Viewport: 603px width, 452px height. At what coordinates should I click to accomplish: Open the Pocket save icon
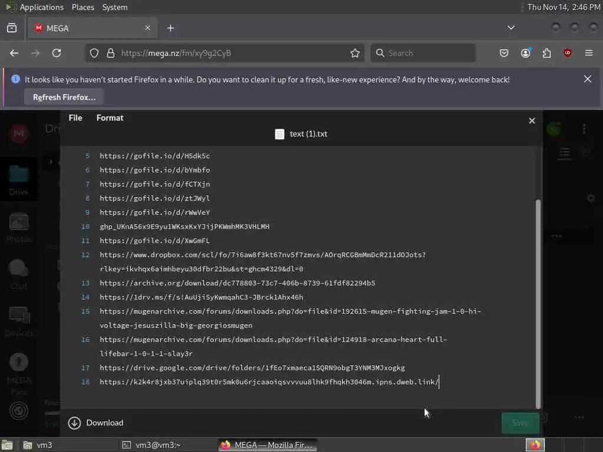tap(504, 53)
